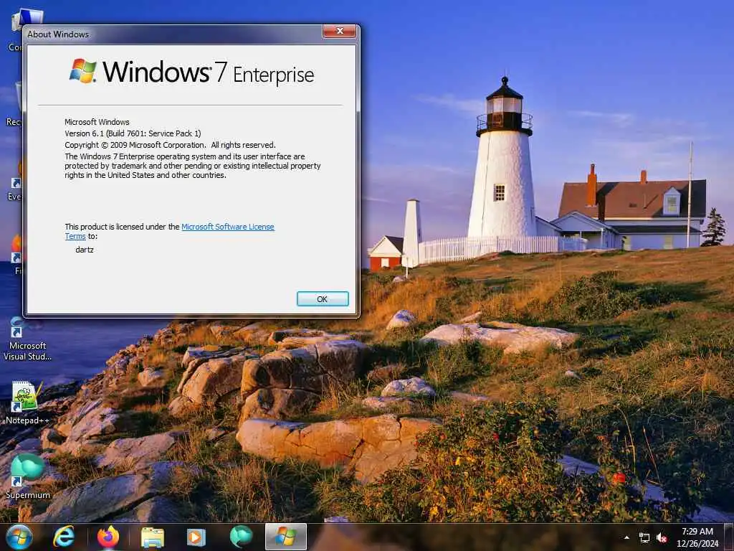Launch Internet Explorer from the taskbar

64,537
